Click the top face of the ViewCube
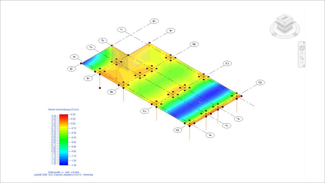 click(285, 17)
